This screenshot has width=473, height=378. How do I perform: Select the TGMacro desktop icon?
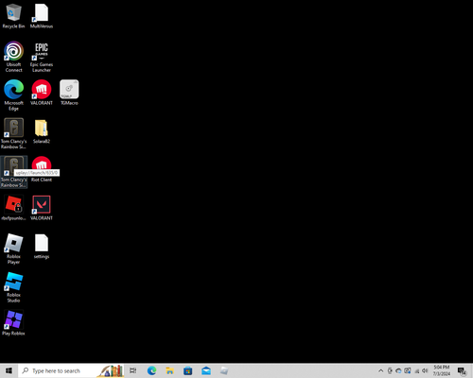pyautogui.click(x=69, y=93)
